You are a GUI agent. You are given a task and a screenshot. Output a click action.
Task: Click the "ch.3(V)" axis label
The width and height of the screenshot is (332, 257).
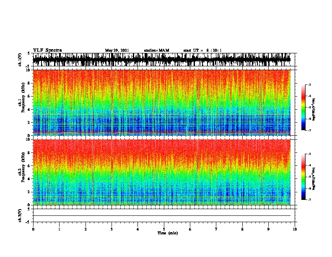coord(20,215)
